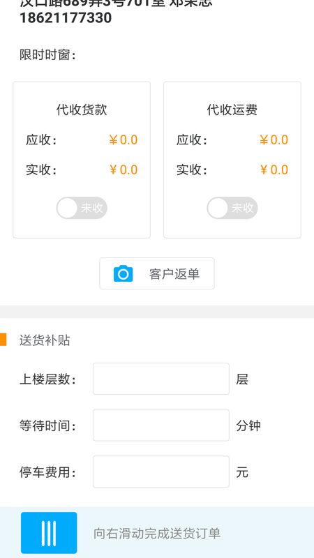Tap the phone number 18621177330
This screenshot has width=314, height=558.
tap(66, 18)
